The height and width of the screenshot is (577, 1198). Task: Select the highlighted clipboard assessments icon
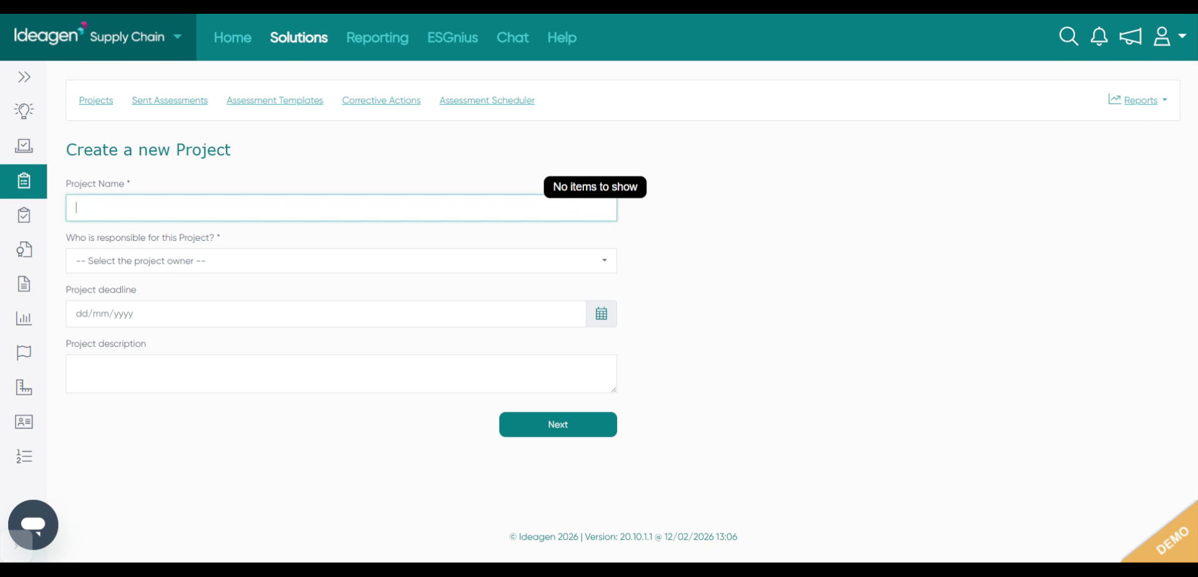(24, 181)
